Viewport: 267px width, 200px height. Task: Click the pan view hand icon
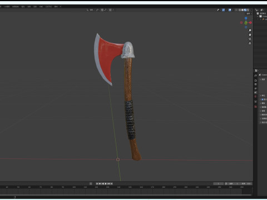250,34
